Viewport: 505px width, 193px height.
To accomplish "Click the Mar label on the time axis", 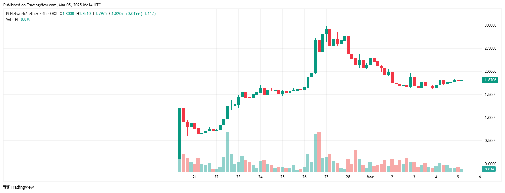I will [370, 177].
